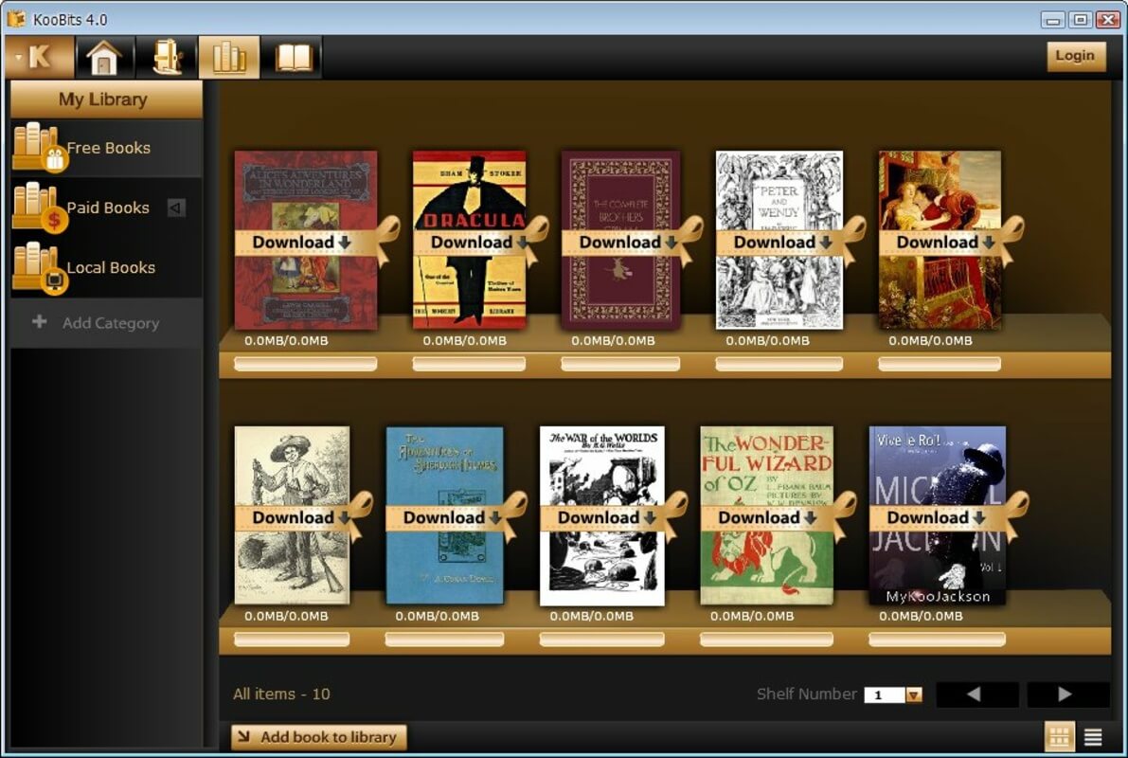Click the Free Books category icon
1128x758 pixels.
point(37,148)
